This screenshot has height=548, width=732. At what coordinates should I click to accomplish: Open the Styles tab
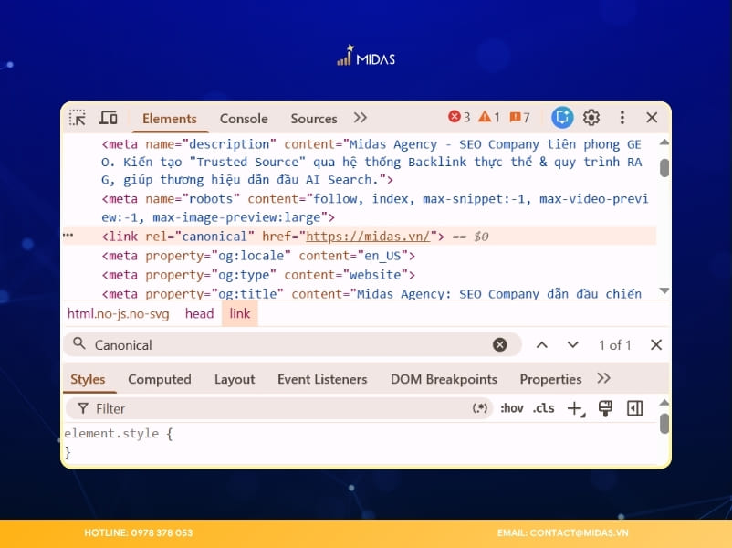click(88, 379)
